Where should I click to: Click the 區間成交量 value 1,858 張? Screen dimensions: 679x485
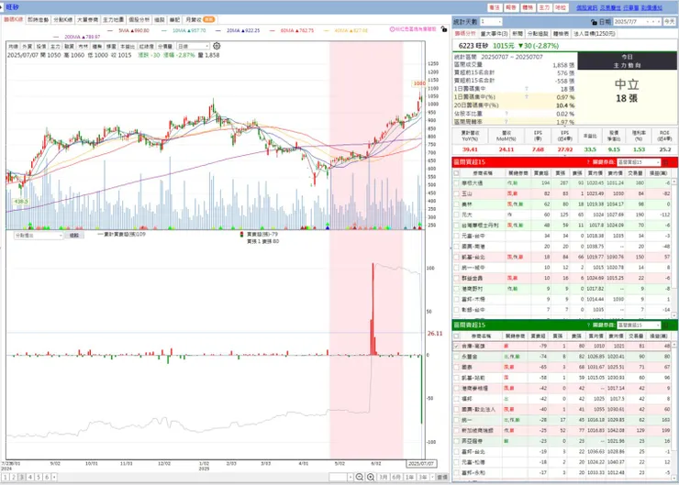563,65
